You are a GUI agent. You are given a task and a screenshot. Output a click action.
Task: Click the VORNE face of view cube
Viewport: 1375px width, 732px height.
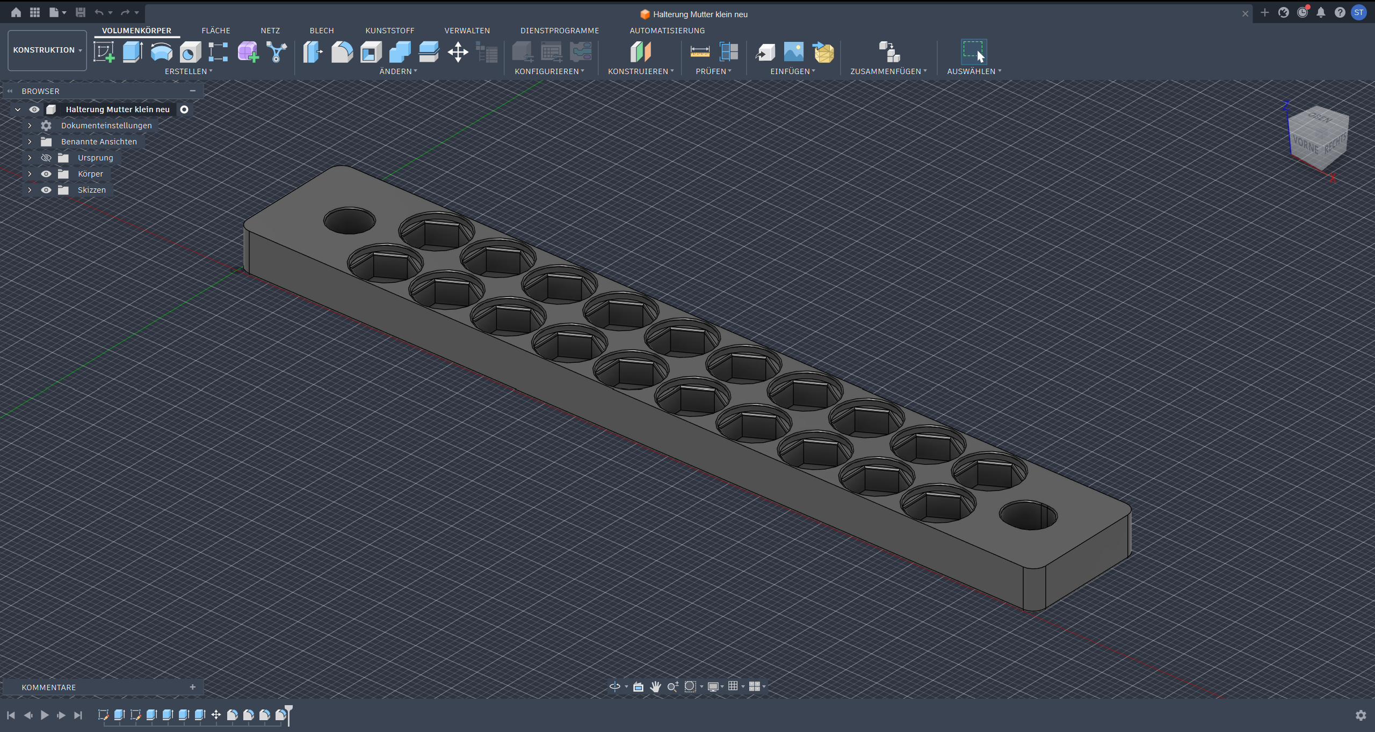[1306, 145]
